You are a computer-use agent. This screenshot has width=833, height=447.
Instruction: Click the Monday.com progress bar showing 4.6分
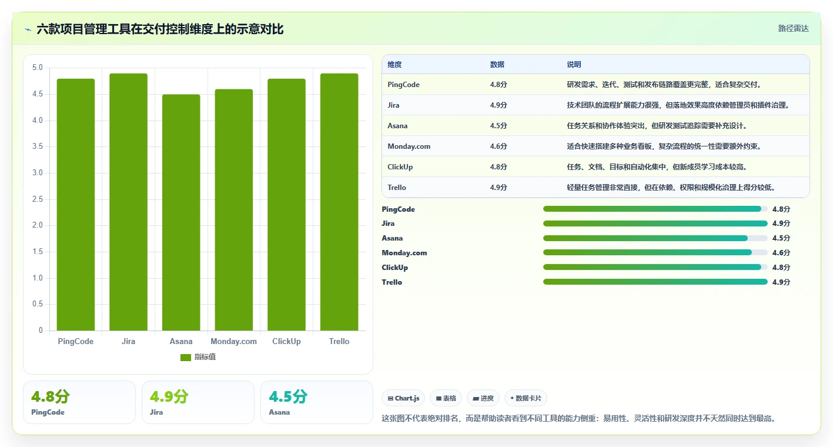(x=655, y=252)
